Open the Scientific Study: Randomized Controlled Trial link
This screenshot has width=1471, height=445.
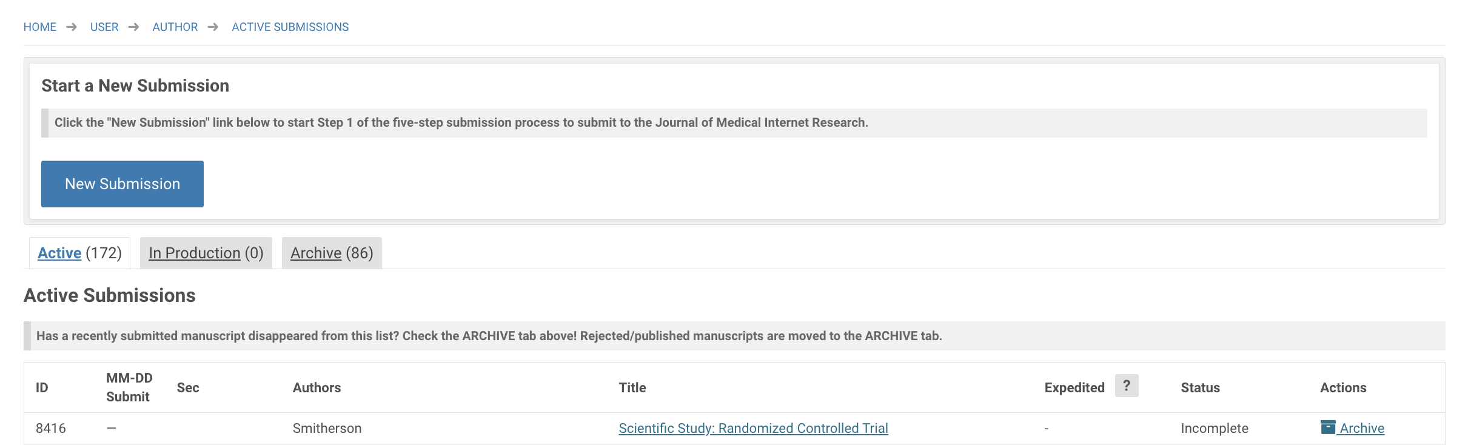pyautogui.click(x=753, y=428)
